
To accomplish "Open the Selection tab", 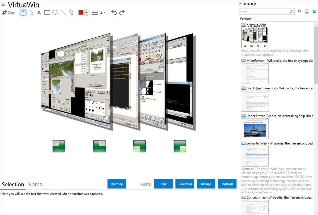I will tap(13, 185).
